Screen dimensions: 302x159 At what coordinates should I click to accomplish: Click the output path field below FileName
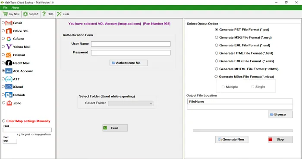pyautogui.click(x=240, y=107)
